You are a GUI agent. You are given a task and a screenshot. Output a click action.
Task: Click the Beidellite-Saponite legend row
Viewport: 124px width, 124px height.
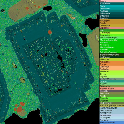(112, 52)
